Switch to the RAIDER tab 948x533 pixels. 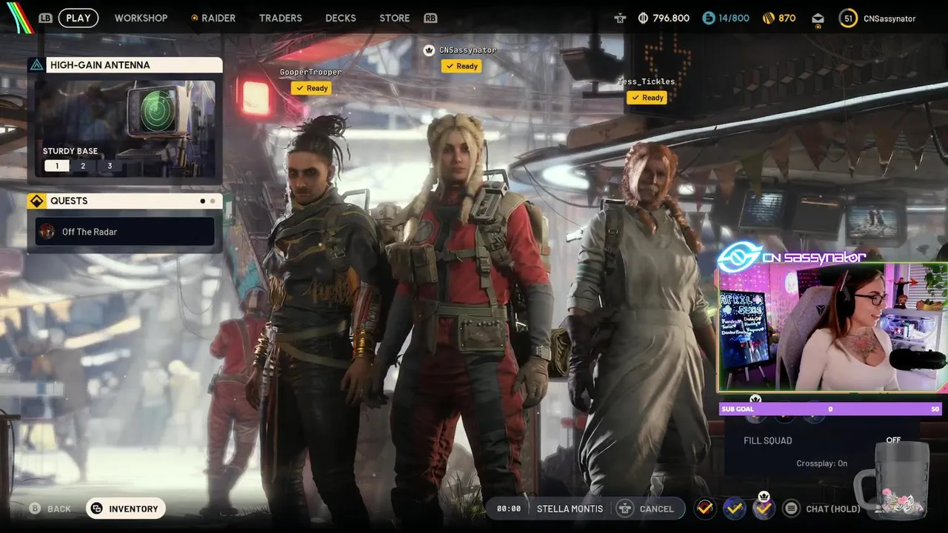point(213,18)
